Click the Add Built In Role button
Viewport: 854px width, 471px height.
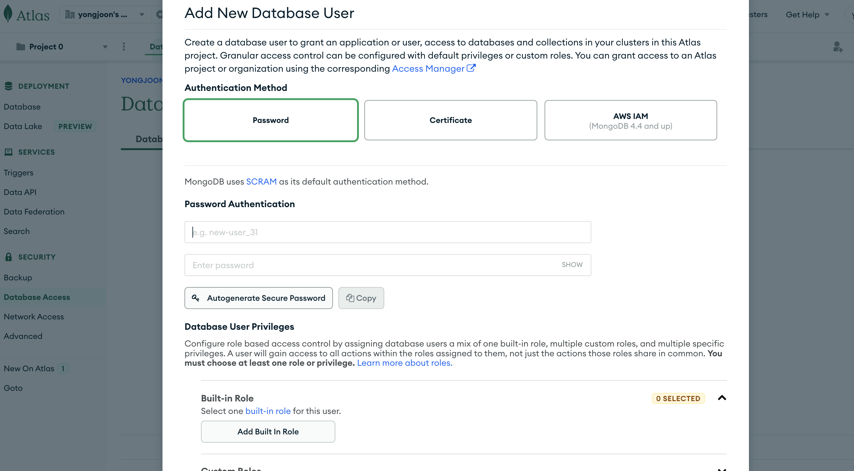coord(268,432)
